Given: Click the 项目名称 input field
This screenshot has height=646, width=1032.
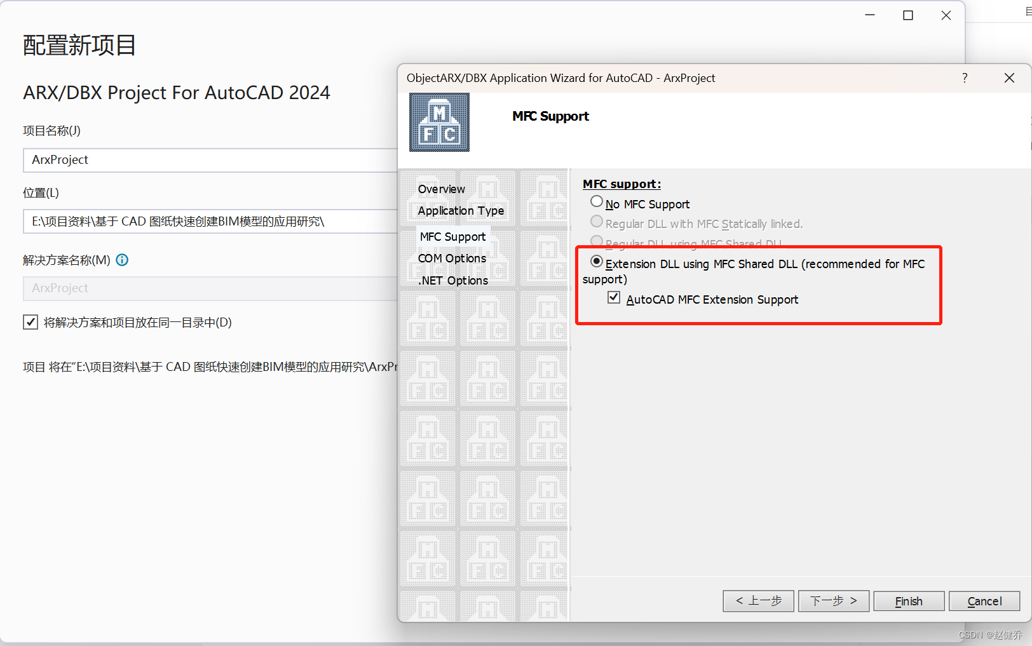Looking at the screenshot, I should [x=210, y=160].
